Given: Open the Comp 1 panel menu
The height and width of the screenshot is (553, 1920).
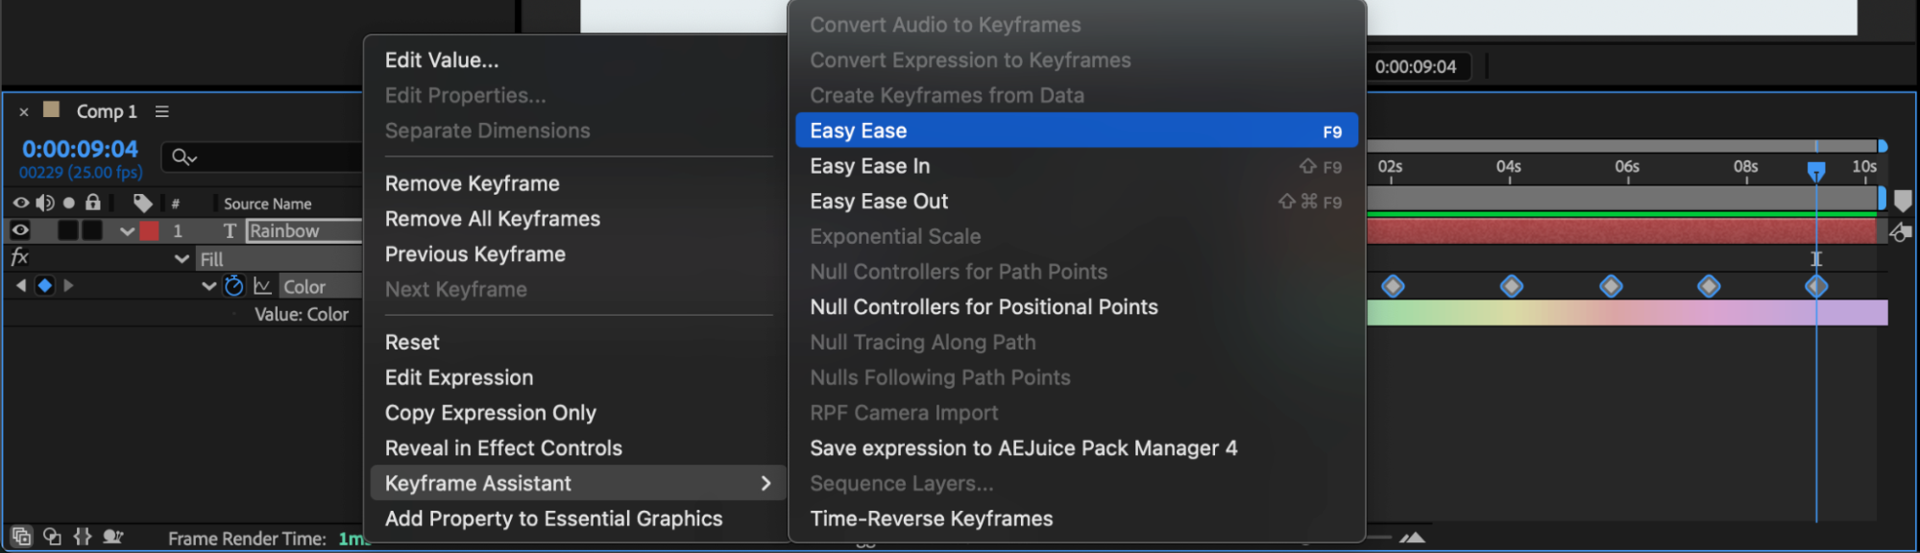Looking at the screenshot, I should click(162, 111).
